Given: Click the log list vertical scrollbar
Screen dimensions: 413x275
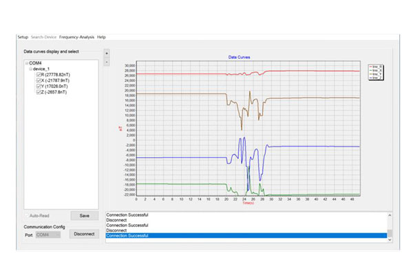Looking at the screenshot, I should tap(389, 227).
